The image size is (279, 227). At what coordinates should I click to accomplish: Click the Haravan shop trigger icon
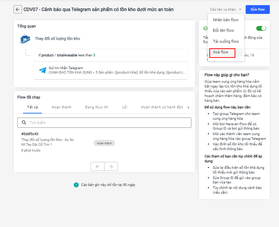tap(25, 39)
